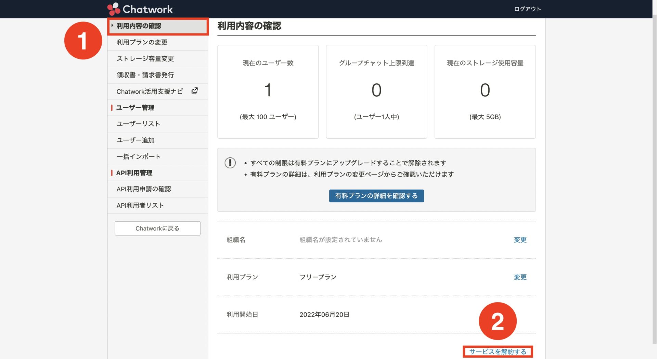
Task: Click the 現在のストレージ使用容量 card
Action: click(485, 92)
